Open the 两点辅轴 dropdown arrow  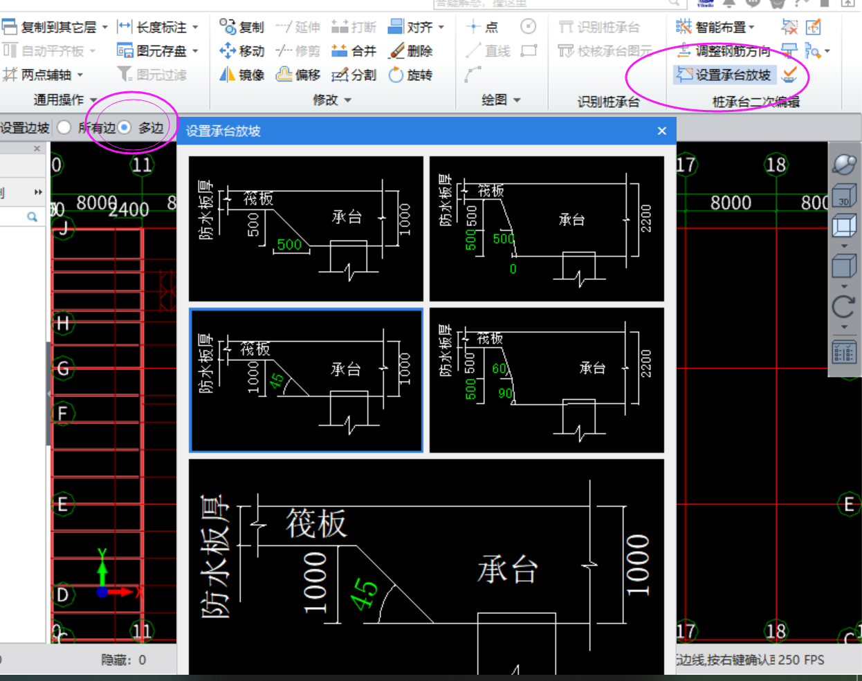click(80, 75)
